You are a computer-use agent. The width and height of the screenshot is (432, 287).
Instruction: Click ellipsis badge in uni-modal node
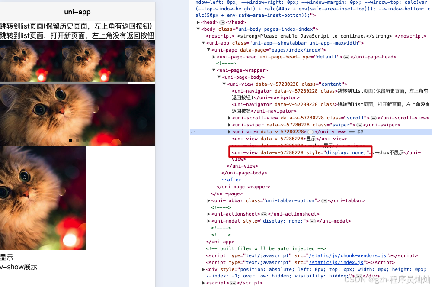point(312,221)
